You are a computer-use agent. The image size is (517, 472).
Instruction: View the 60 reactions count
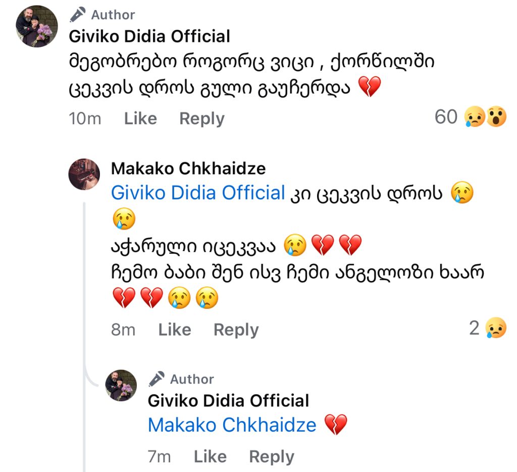pyautogui.click(x=445, y=118)
